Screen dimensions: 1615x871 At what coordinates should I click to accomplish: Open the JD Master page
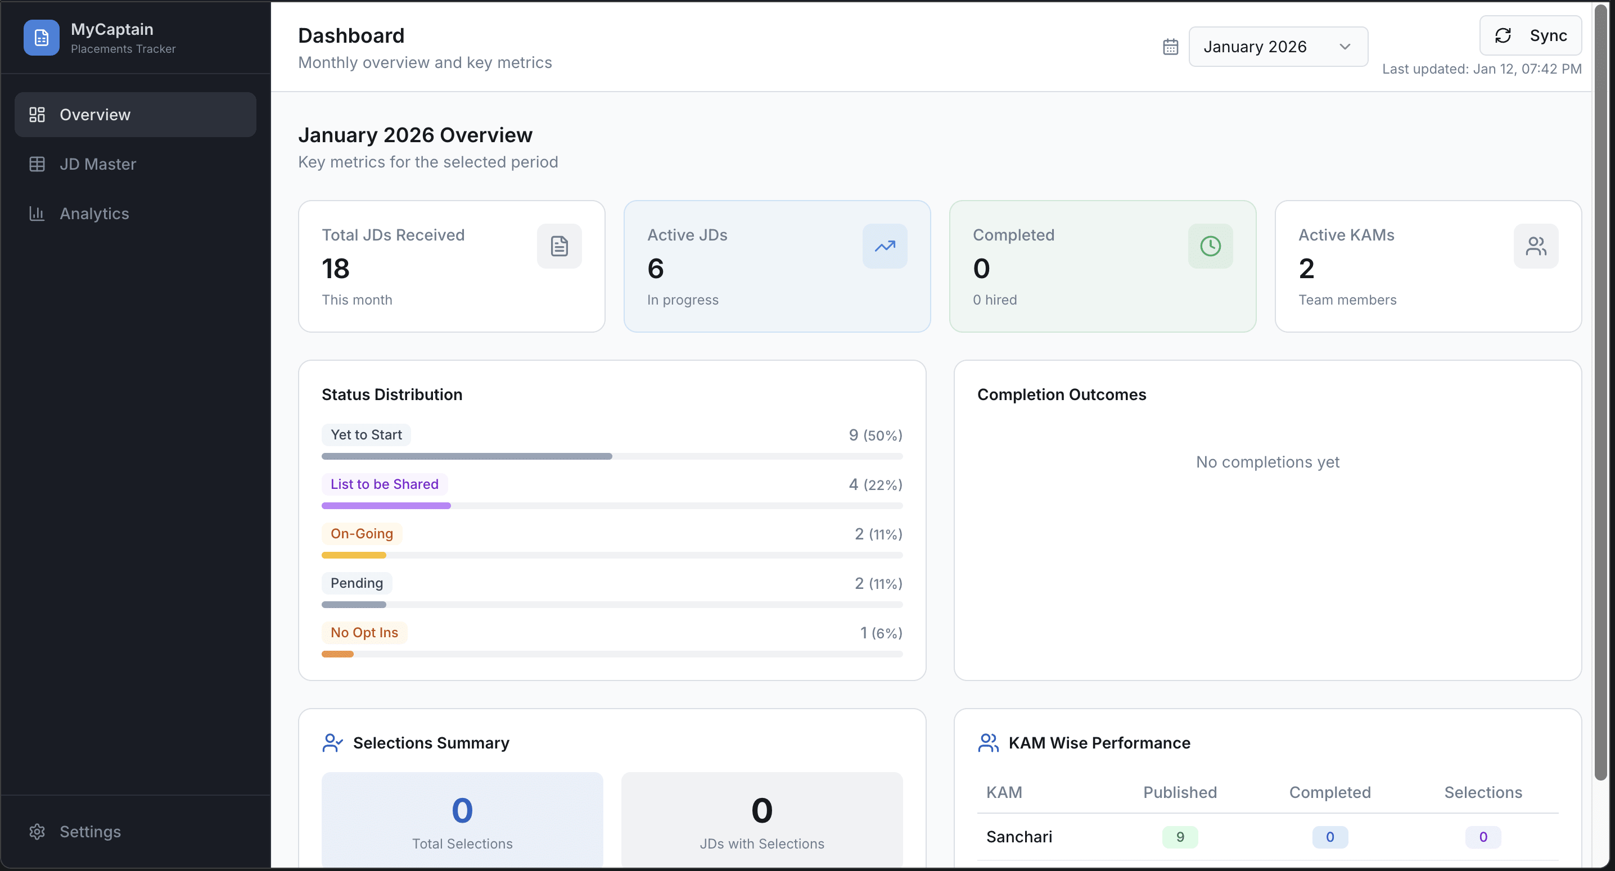[98, 164]
